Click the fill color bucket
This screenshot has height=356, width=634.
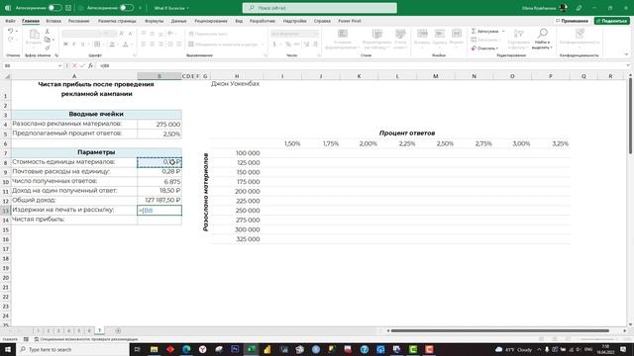pos(112,44)
